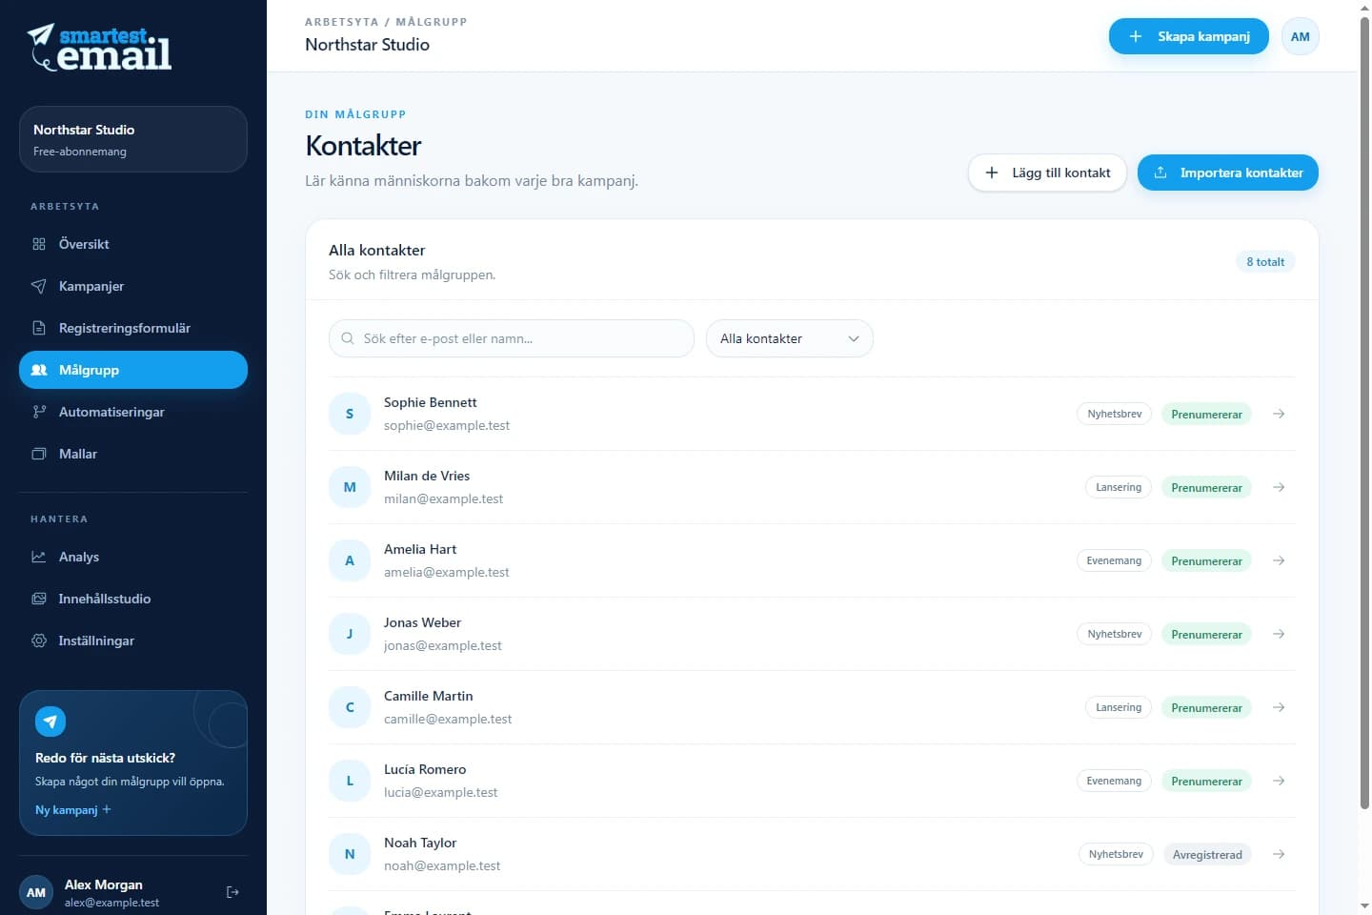Click the Kampanjer paper plane icon
The height and width of the screenshot is (915, 1372).
tap(39, 286)
